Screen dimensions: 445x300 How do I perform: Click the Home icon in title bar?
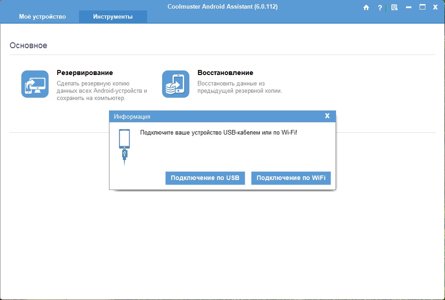[x=366, y=7]
